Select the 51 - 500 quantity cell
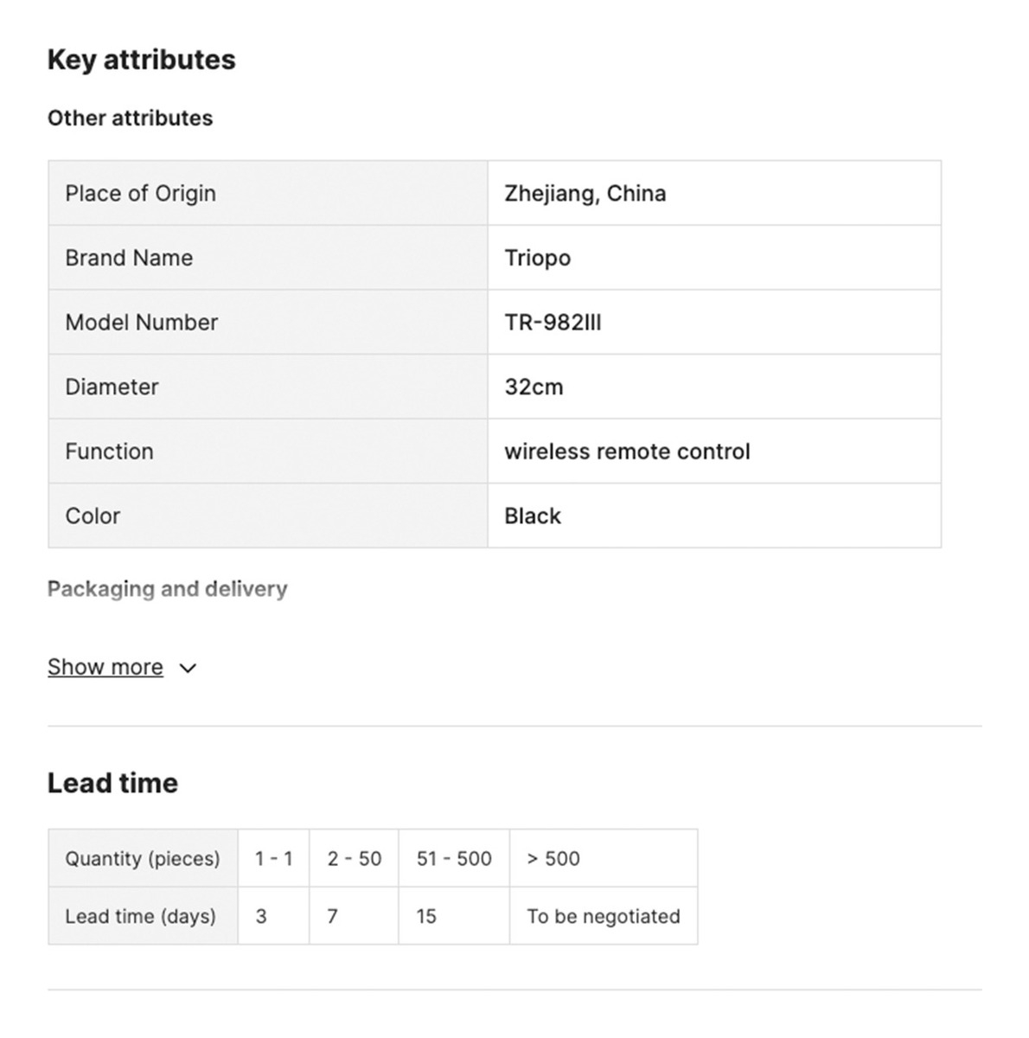 pyautogui.click(x=454, y=858)
